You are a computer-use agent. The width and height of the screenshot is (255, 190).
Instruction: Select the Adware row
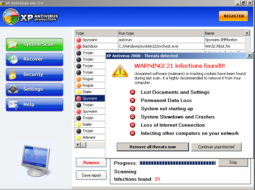(x=90, y=137)
